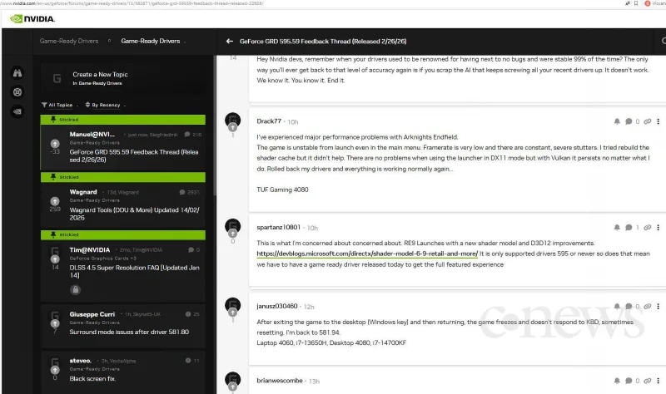The height and width of the screenshot is (394, 666).
Task: Click reply bubble icon on brianwescombe post
Action: (x=629, y=381)
